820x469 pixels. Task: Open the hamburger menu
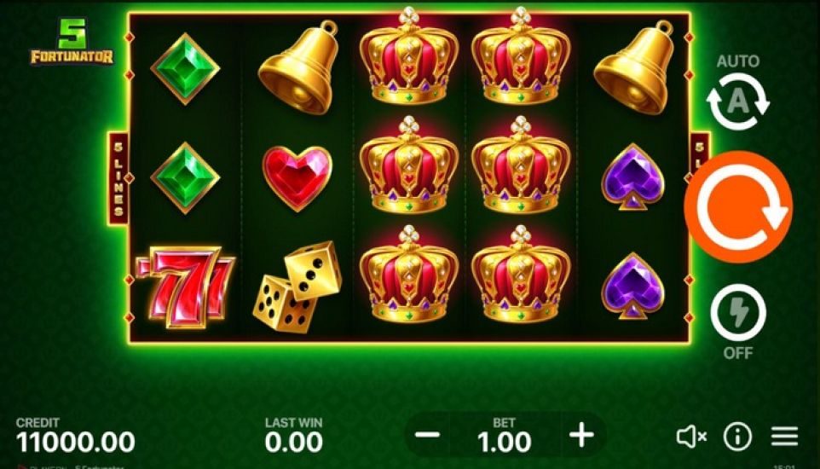[784, 437]
